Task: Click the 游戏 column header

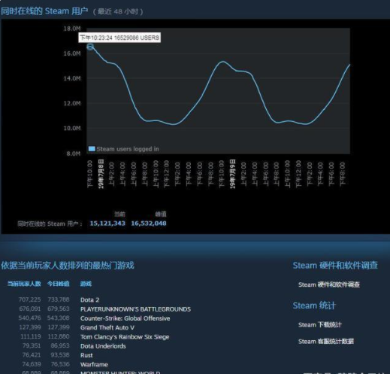Action: tap(86, 284)
